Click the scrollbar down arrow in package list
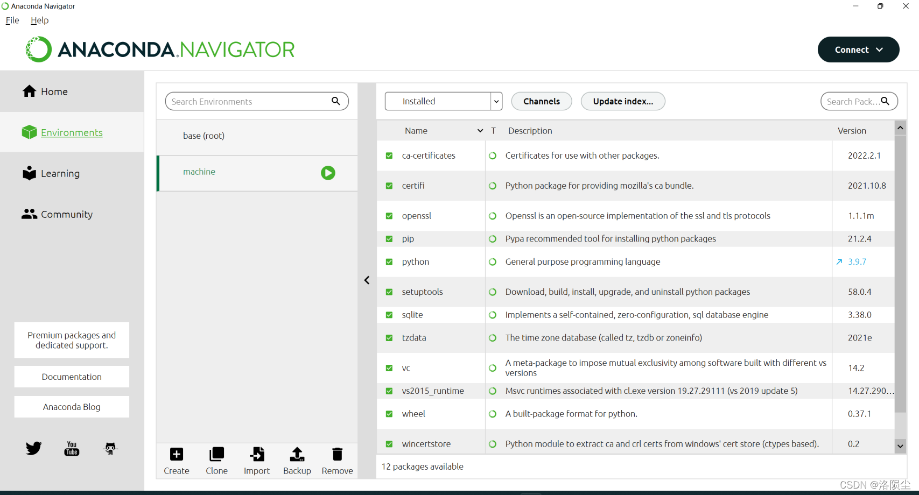919x495 pixels. pos(900,446)
